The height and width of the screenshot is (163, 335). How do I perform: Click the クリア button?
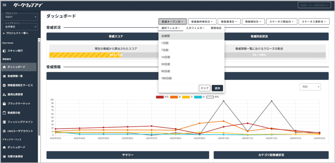pos(205,88)
